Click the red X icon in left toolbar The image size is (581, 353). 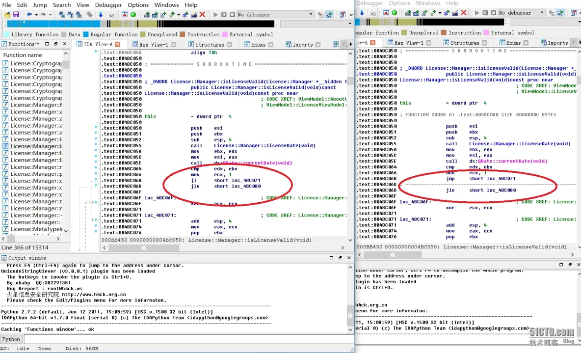(x=202, y=14)
